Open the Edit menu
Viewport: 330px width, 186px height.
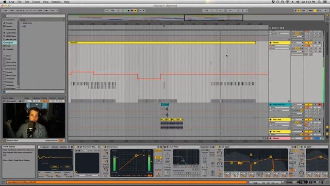(27, 2)
